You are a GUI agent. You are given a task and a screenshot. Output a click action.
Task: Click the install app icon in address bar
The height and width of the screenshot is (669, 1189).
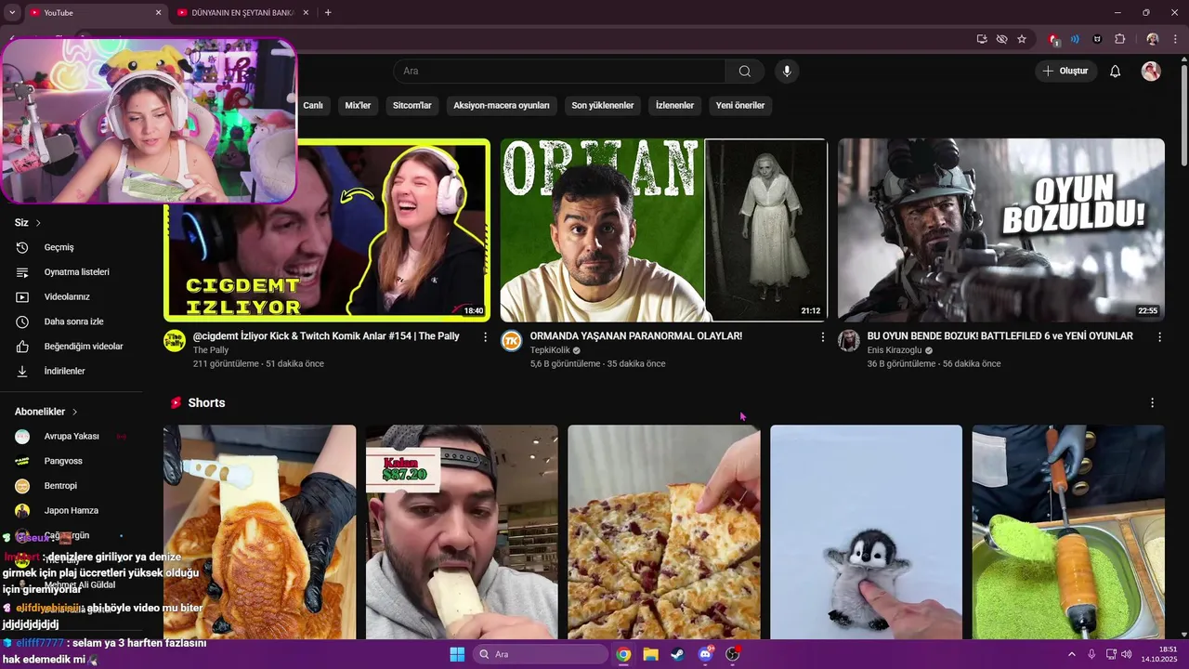982,39
